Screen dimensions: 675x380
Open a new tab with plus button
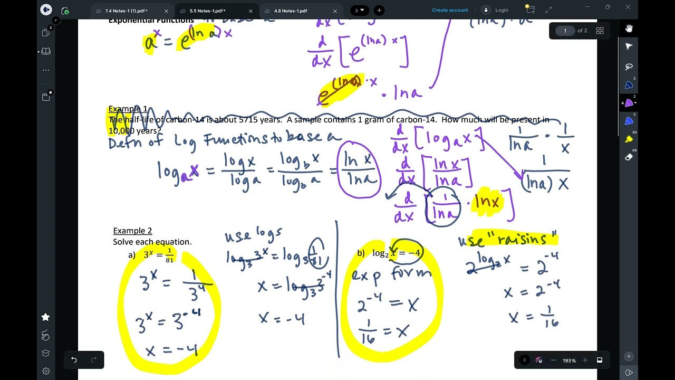379,11
